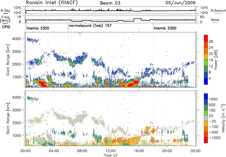The image size is (226, 157).
Task: Click the "CPID" row label
Action: point(6,27)
